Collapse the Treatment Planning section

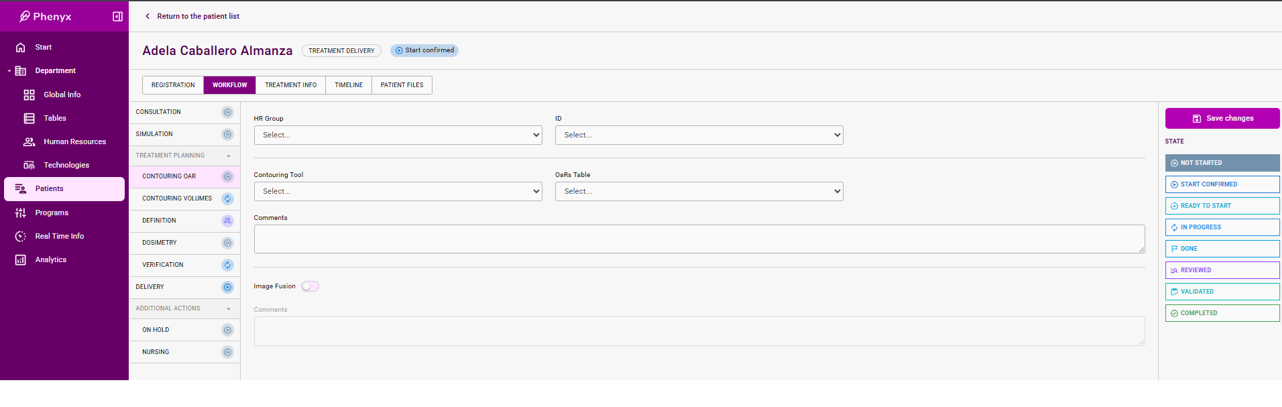click(229, 156)
